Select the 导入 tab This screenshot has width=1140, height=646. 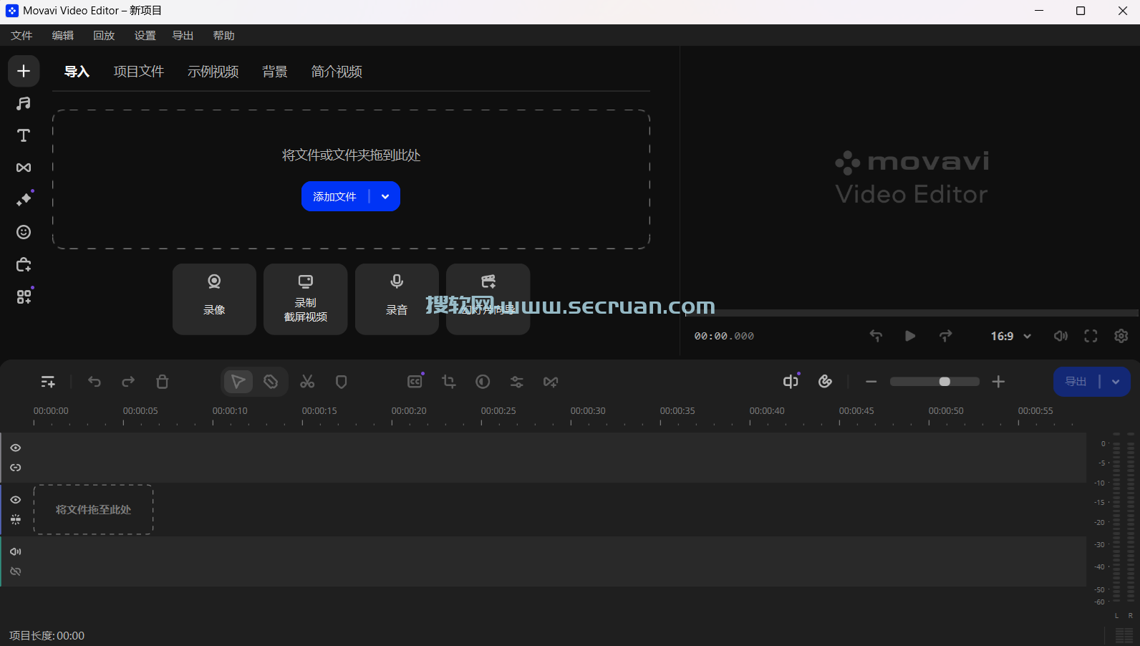pos(77,72)
